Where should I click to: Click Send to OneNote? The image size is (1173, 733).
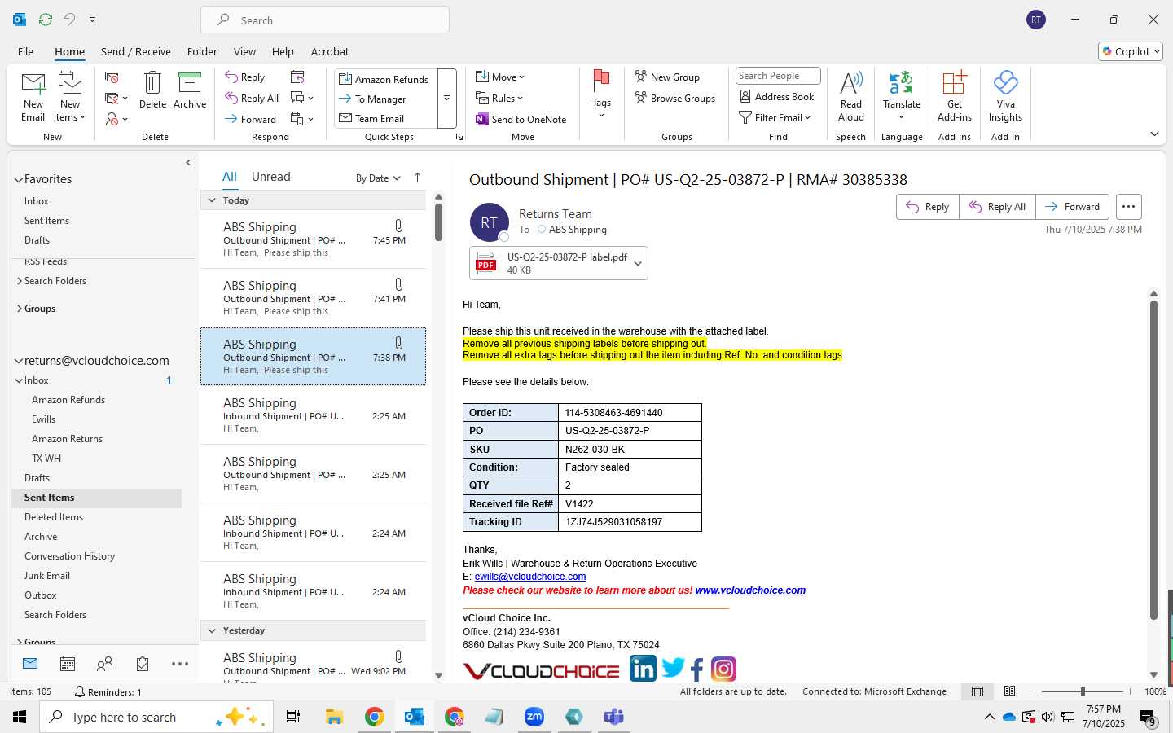pyautogui.click(x=521, y=119)
